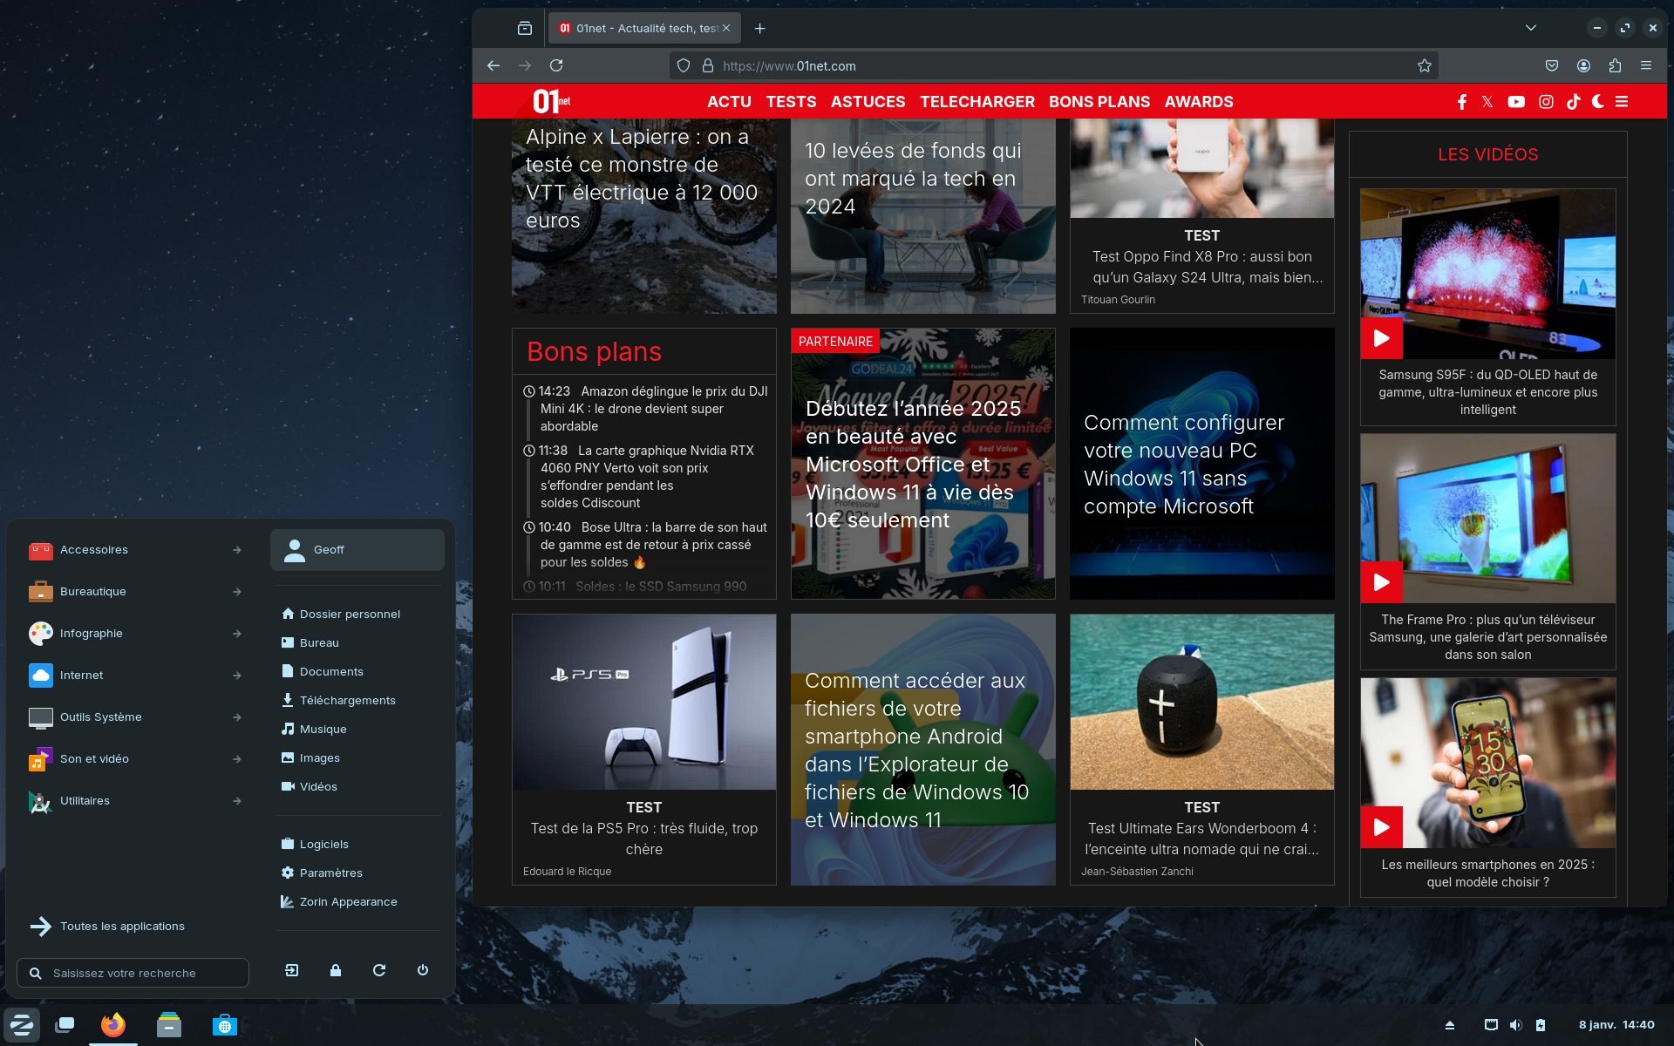Expand the Utilitaires category

pos(135,801)
